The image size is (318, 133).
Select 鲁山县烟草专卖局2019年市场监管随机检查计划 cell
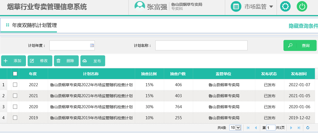[x=91, y=117]
